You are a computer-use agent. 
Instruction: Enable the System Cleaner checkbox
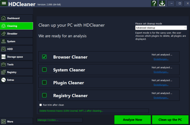(44, 70)
